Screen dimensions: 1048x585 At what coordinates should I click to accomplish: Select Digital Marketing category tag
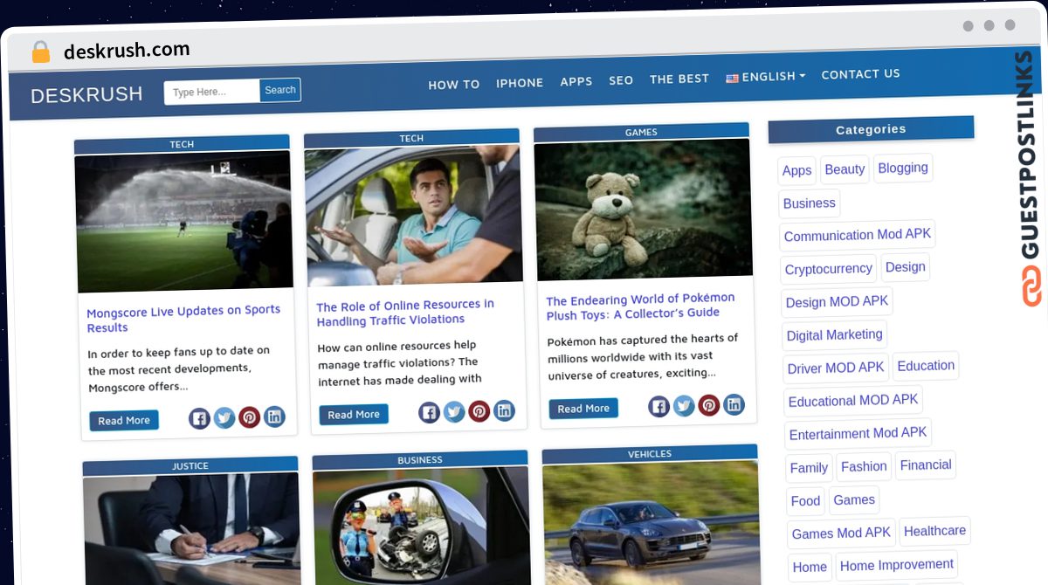pos(835,334)
